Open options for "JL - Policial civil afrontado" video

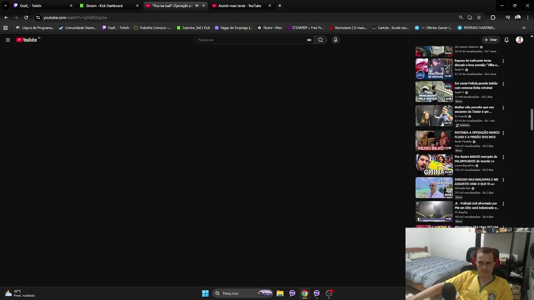click(x=503, y=204)
